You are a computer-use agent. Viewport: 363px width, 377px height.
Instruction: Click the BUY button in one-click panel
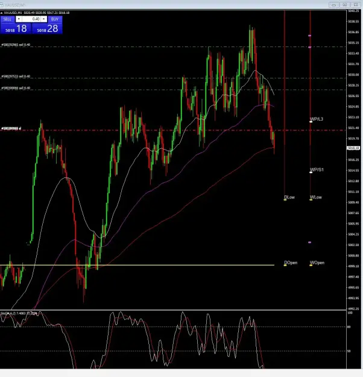[55, 19]
